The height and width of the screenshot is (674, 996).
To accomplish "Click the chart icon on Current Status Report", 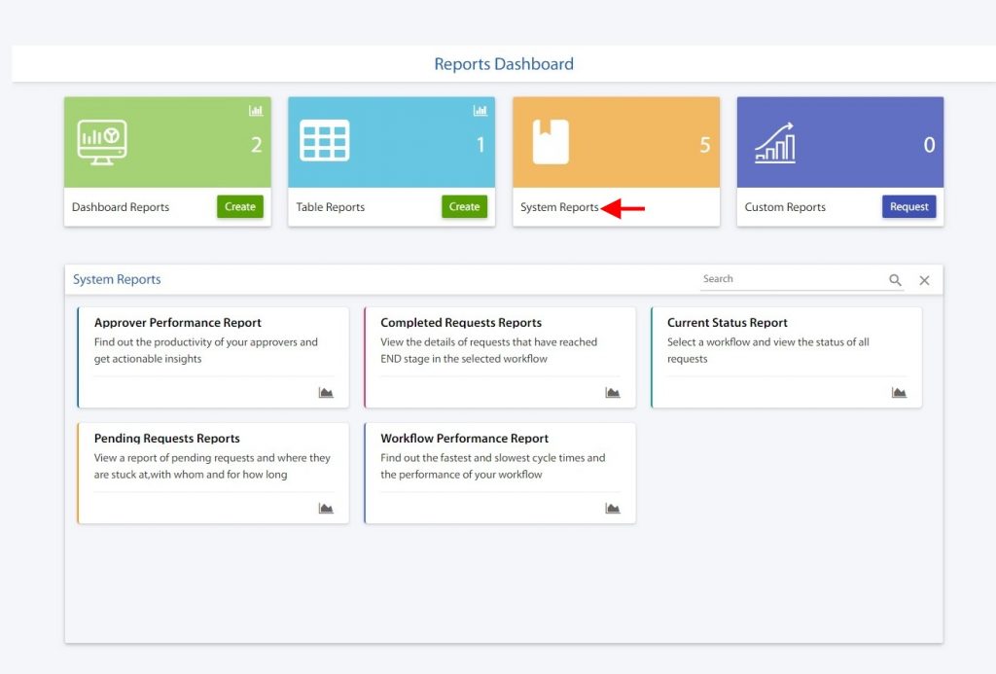I will click(x=900, y=393).
